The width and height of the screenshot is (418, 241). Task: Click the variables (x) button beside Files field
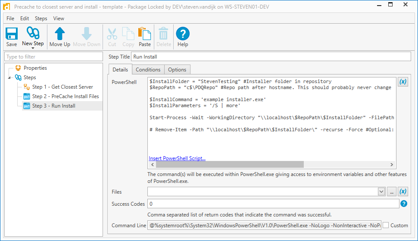[403, 192]
